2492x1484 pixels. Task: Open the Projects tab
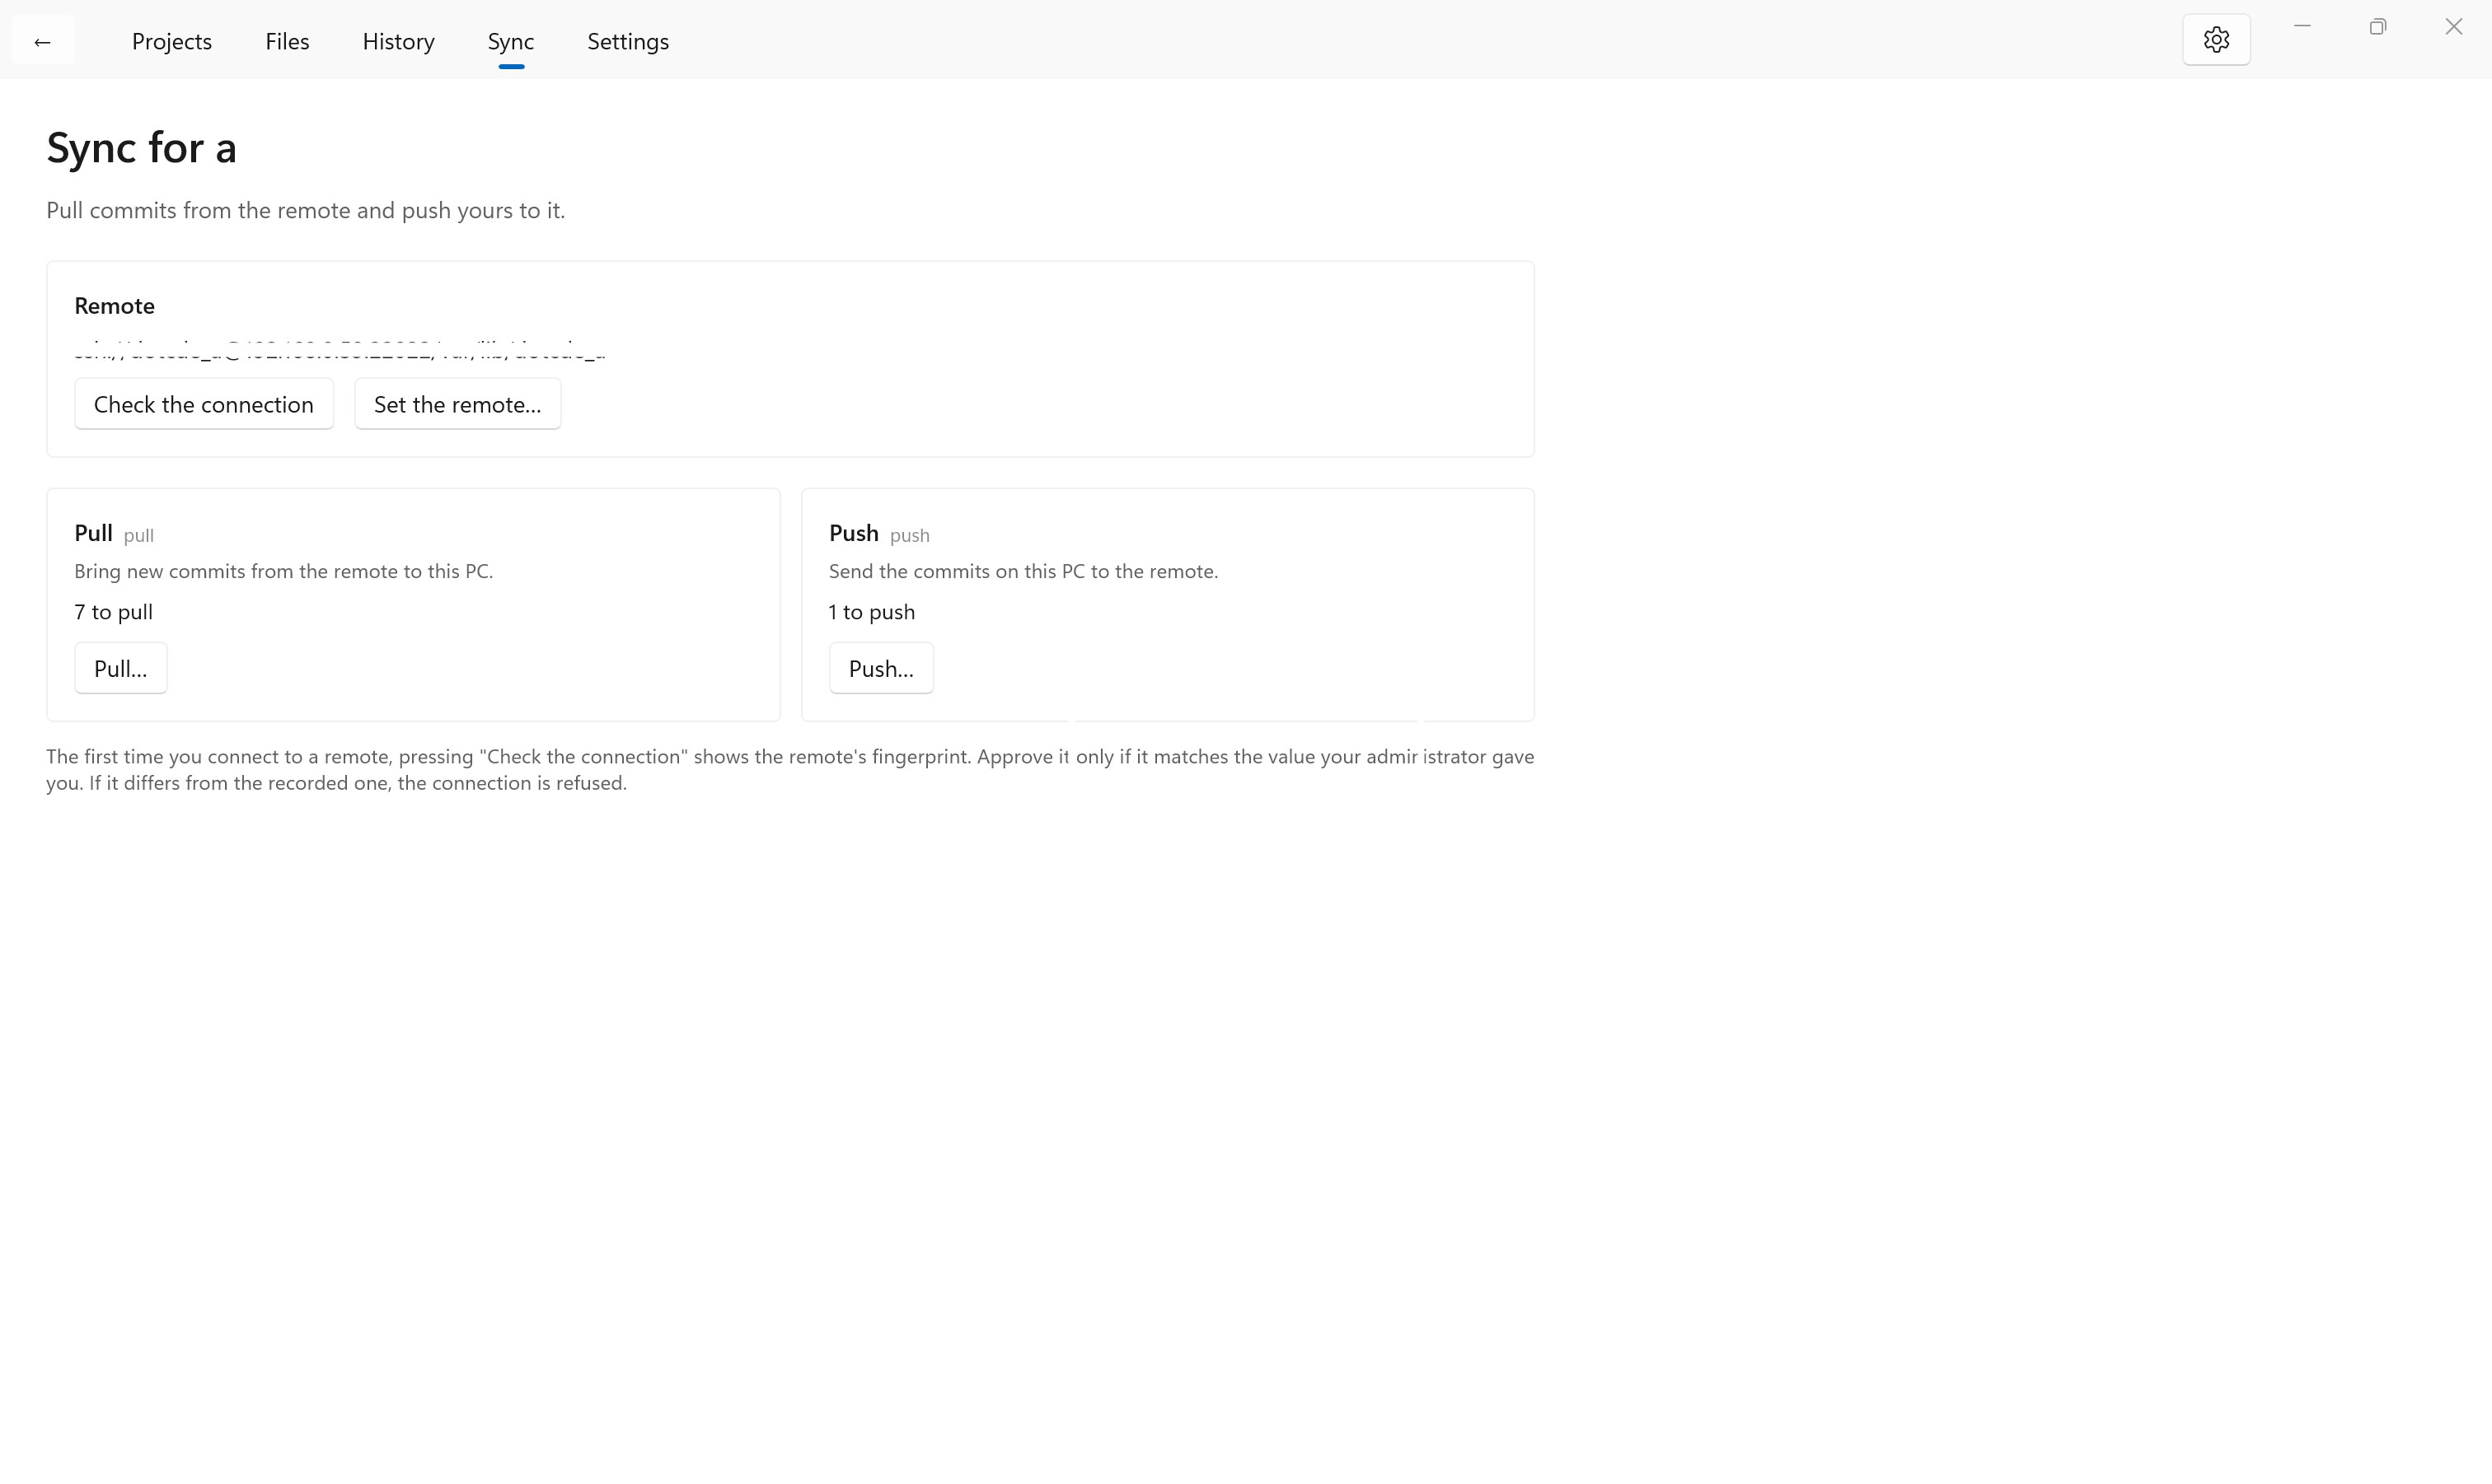[x=172, y=41]
